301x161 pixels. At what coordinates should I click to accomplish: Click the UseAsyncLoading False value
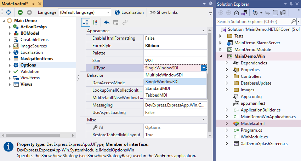175,113
